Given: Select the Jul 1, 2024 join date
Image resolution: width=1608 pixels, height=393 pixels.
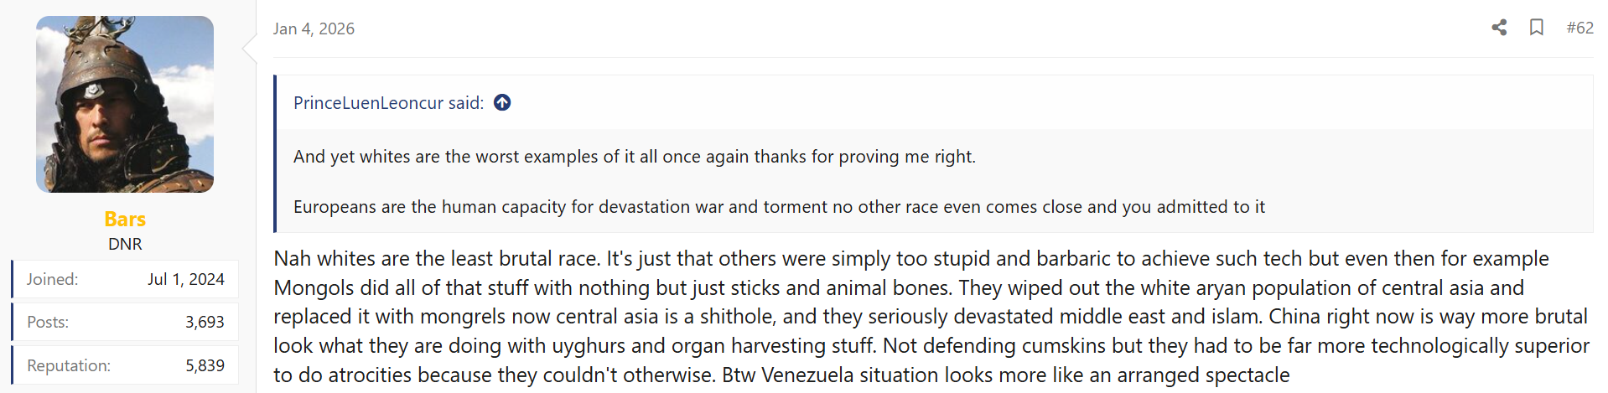Looking at the screenshot, I should [186, 279].
